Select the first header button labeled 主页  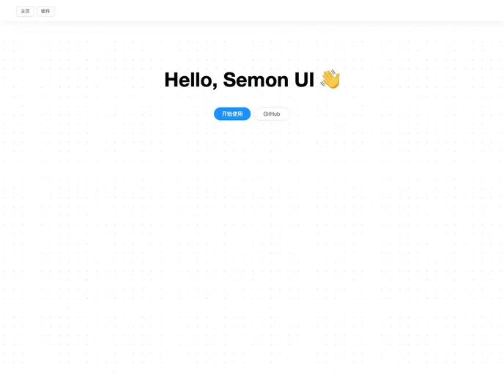pyautogui.click(x=26, y=11)
